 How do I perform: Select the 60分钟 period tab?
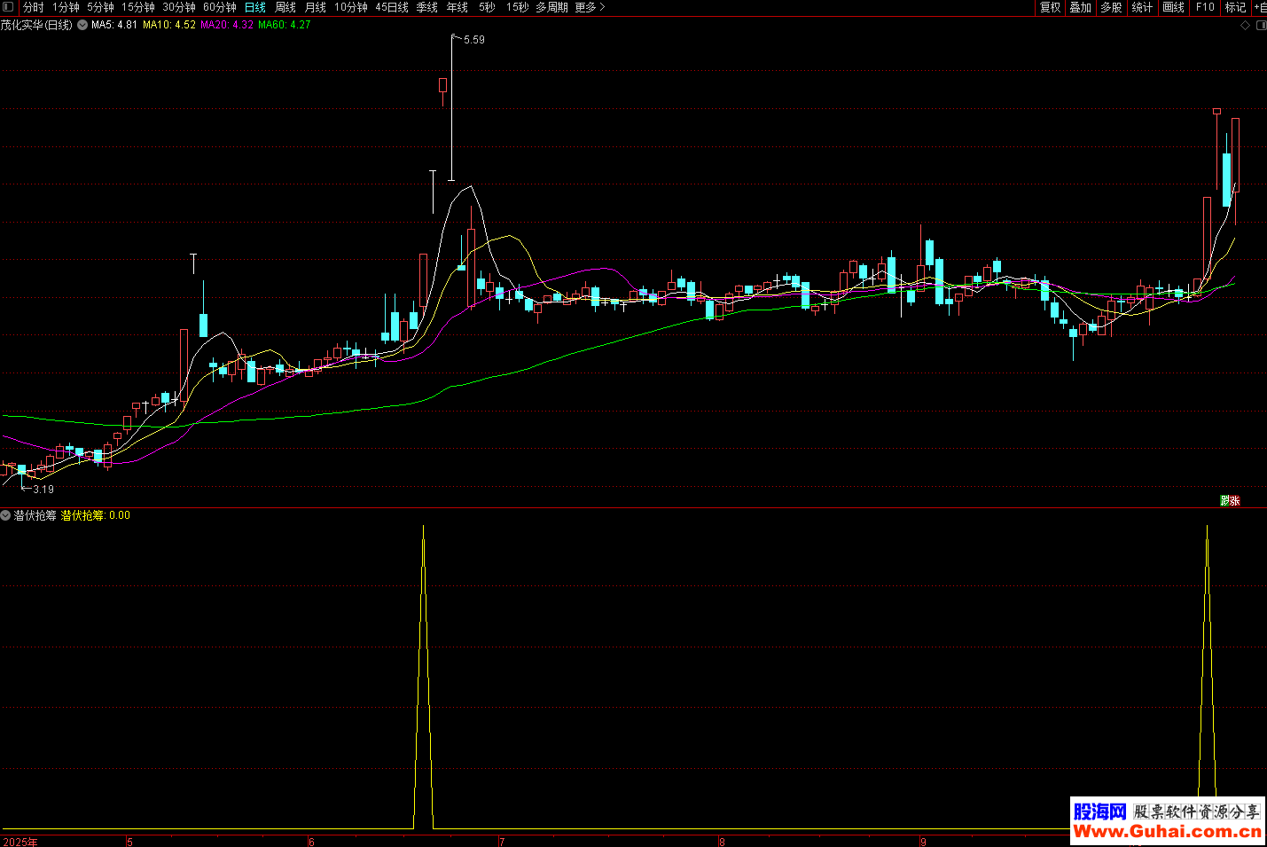pyautogui.click(x=219, y=7)
